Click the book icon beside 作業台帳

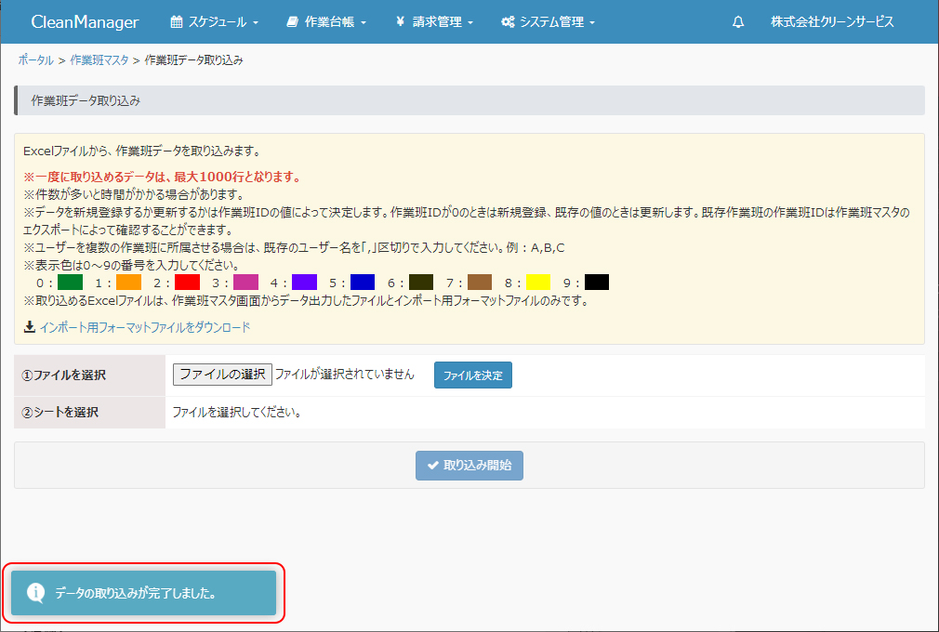pos(293,22)
